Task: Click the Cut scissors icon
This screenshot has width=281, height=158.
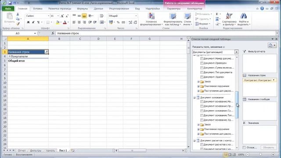Action: coord(18,14)
